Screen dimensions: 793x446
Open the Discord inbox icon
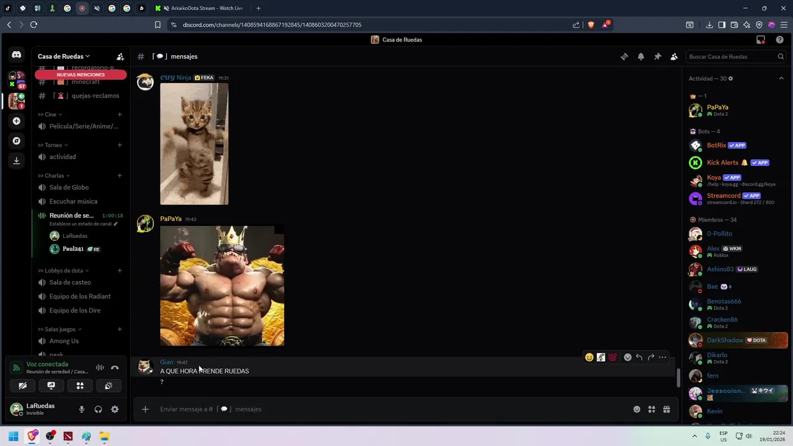click(761, 40)
